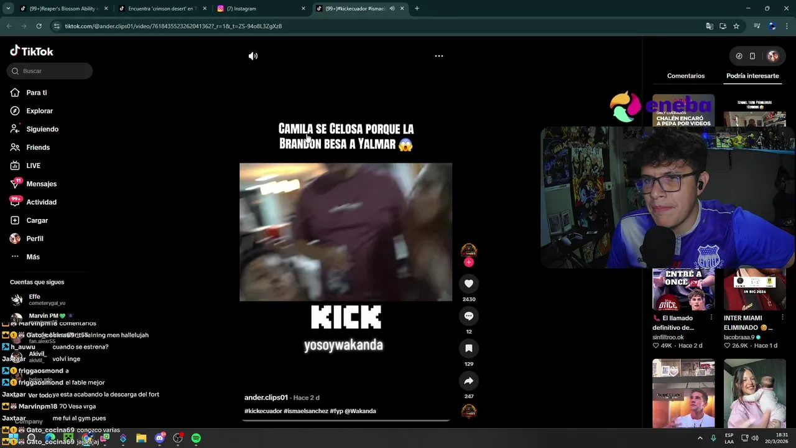Viewport: 796px width, 448px height.
Task: Open File Explorer from the taskbar
Action: [141, 439]
